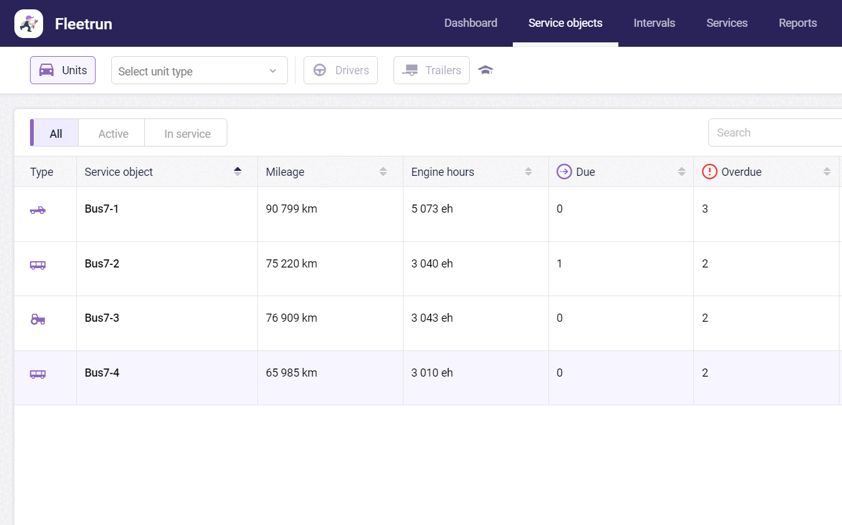Click the Fleetrun logo icon

coord(29,24)
